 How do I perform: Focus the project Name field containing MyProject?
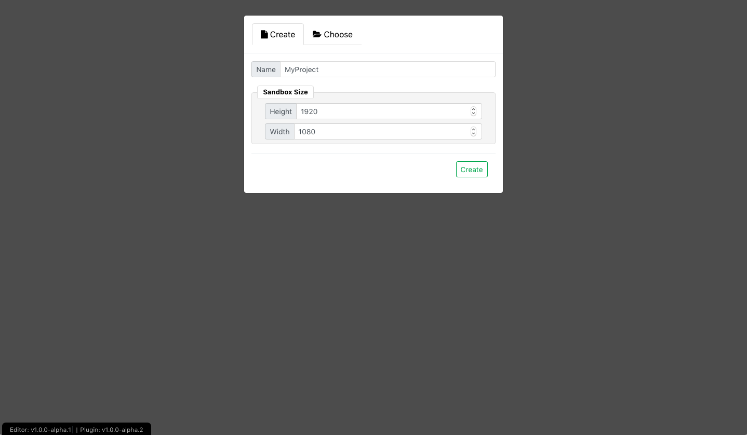(388, 69)
